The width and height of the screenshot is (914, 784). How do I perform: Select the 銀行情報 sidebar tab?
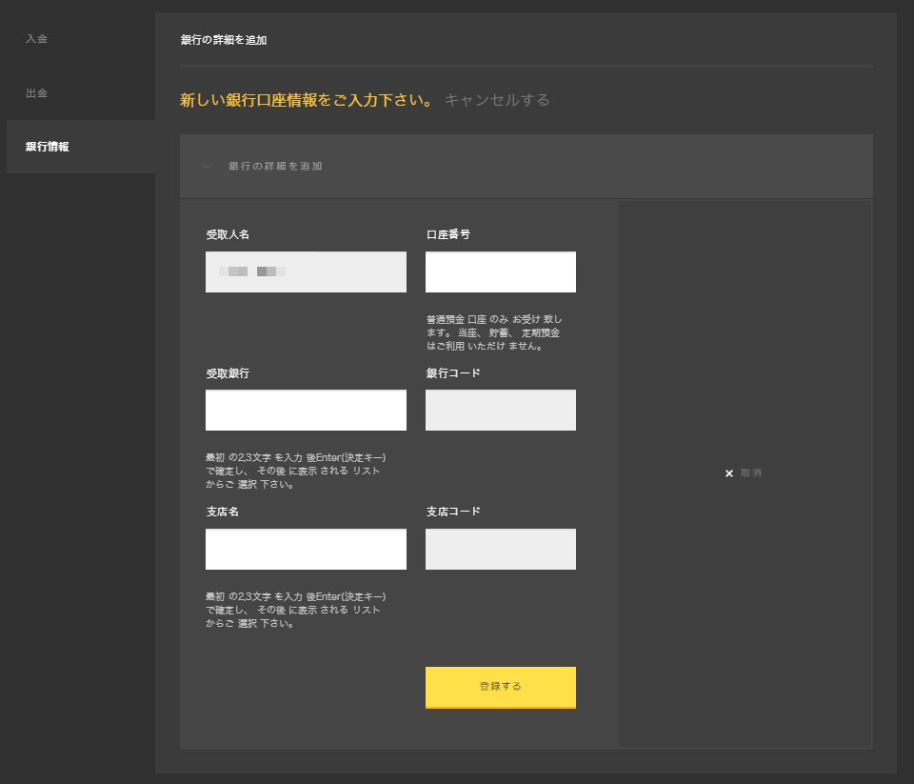48,147
